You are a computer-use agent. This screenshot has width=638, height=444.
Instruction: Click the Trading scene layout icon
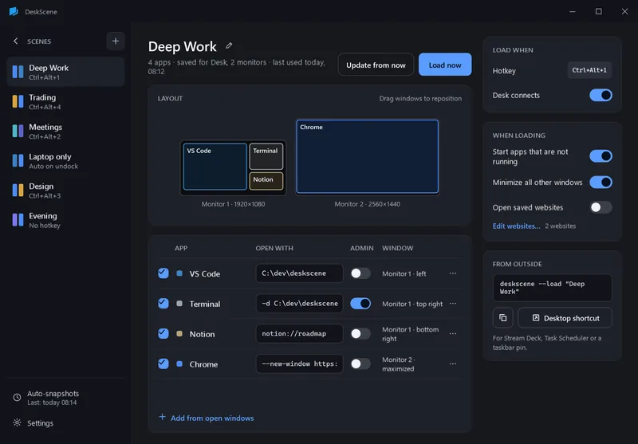(18, 101)
